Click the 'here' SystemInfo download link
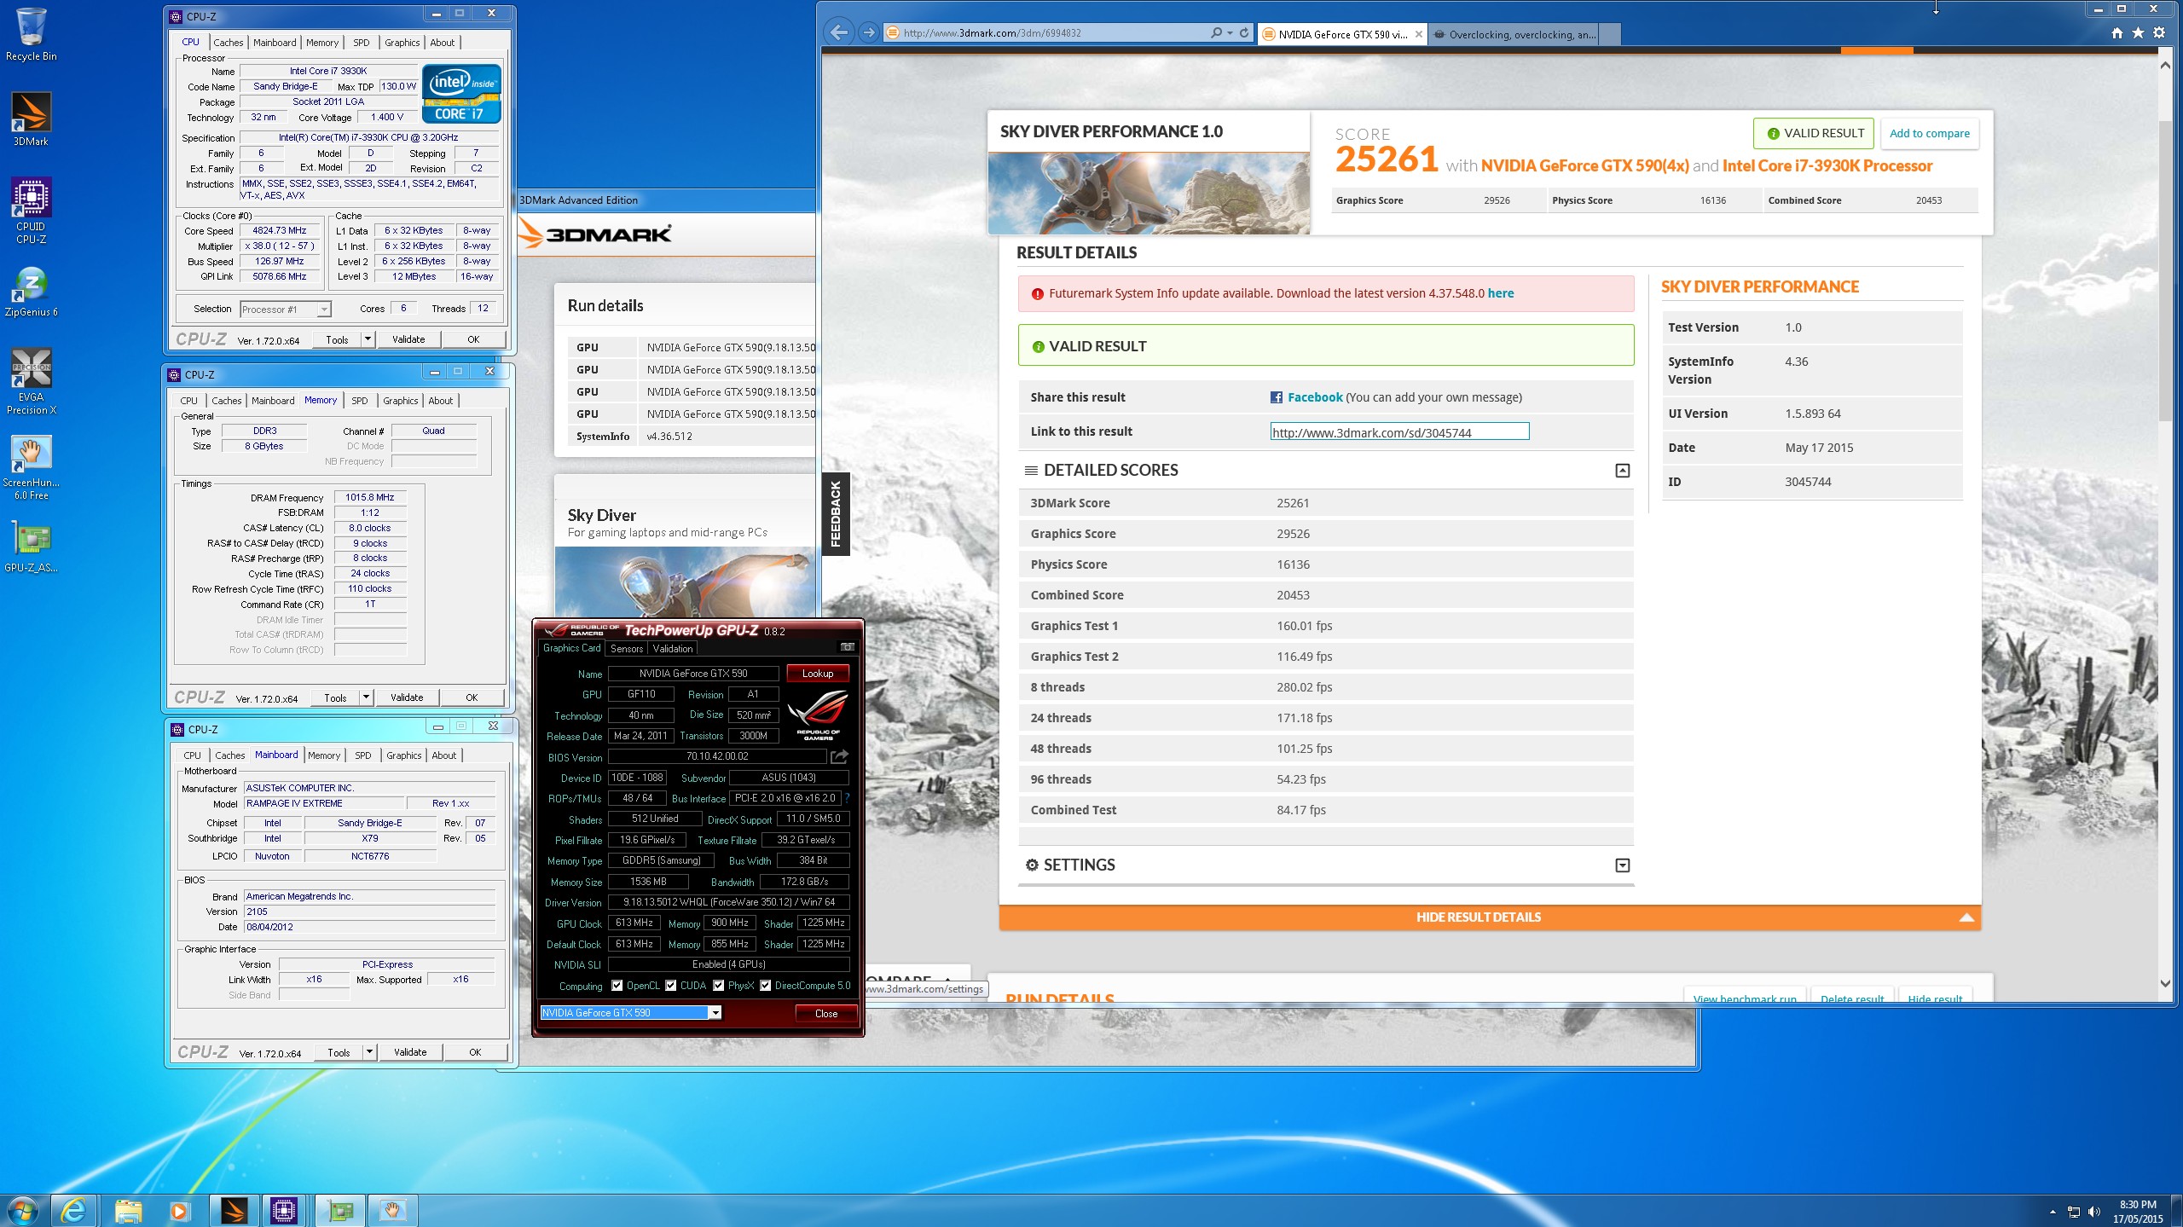Image resolution: width=2183 pixels, height=1227 pixels. coord(1500,293)
